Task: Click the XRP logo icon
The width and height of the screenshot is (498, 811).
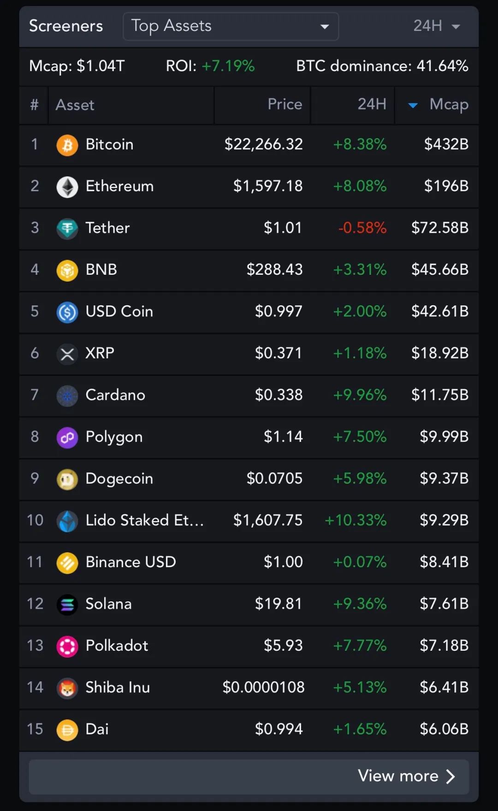Action: (67, 354)
